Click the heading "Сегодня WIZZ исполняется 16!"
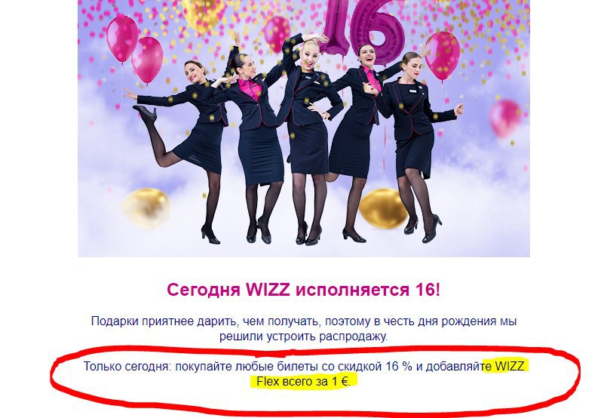Viewport: 616px width, 418px height. [x=304, y=290]
